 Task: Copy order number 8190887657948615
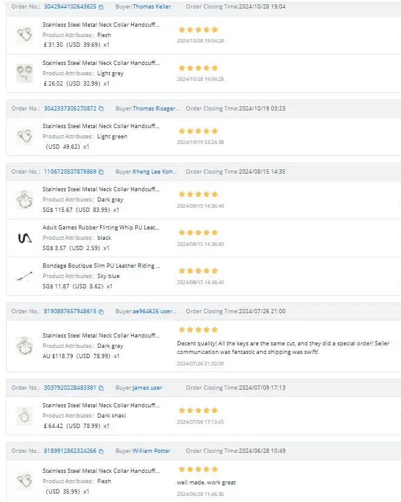tap(101, 312)
